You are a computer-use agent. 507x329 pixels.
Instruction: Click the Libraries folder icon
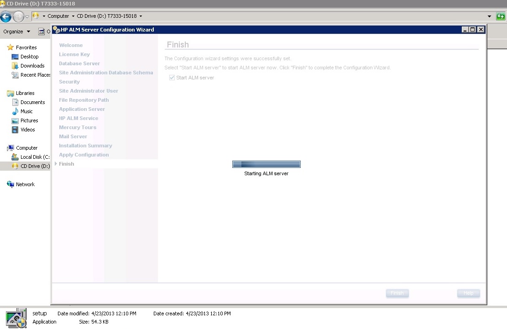pyautogui.click(x=10, y=93)
